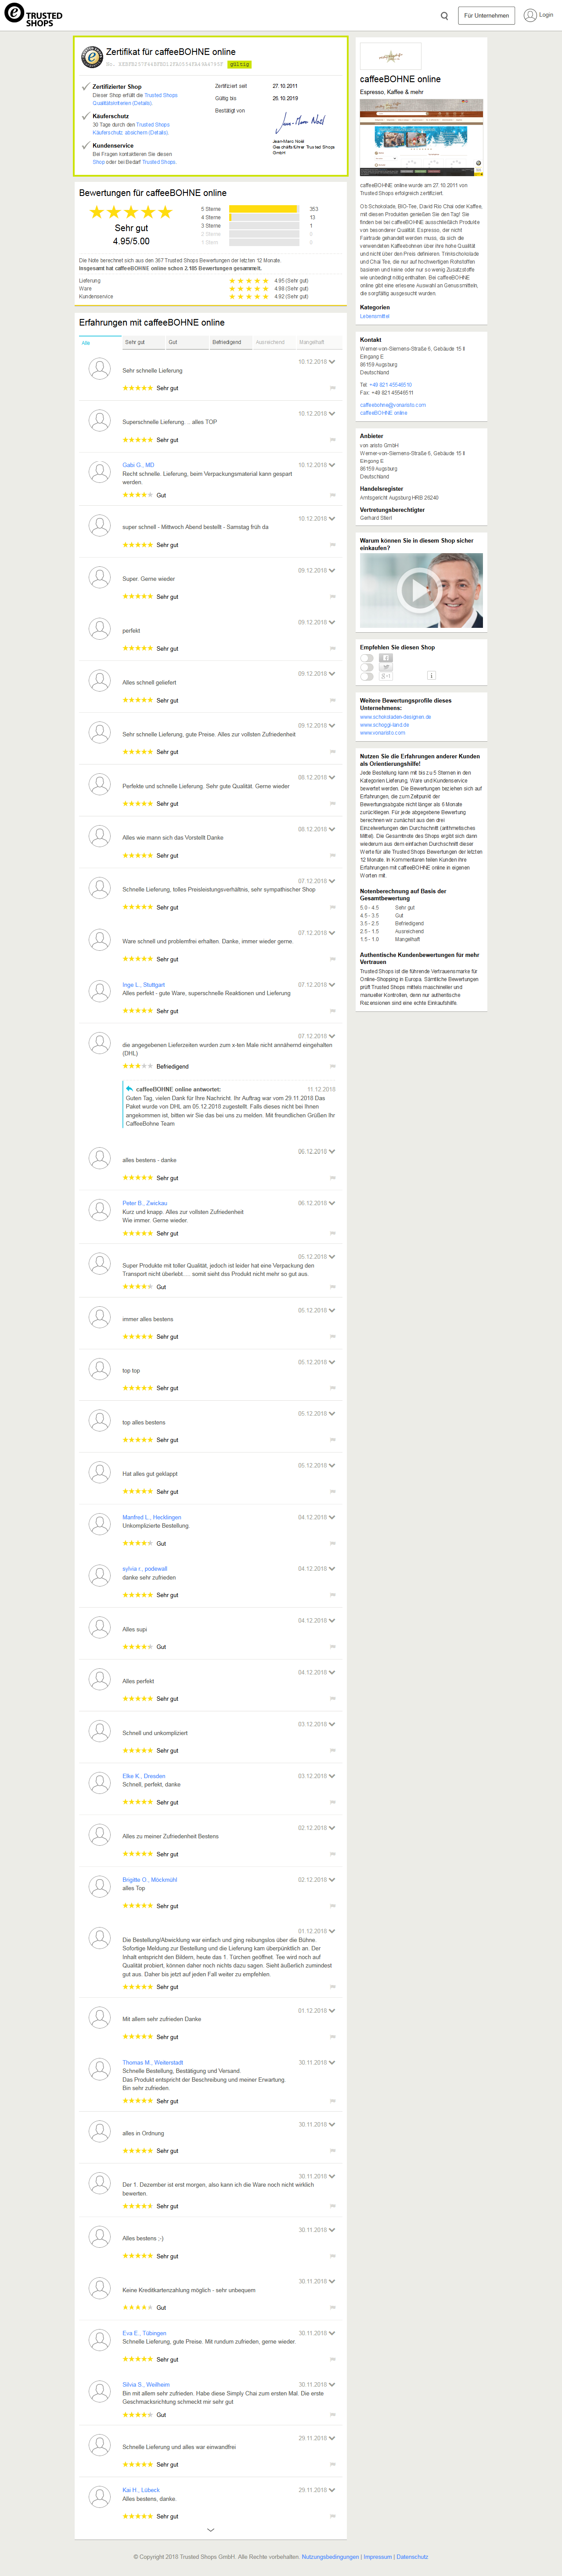Flag the 'alles bestens - danke' review

[333, 1178]
